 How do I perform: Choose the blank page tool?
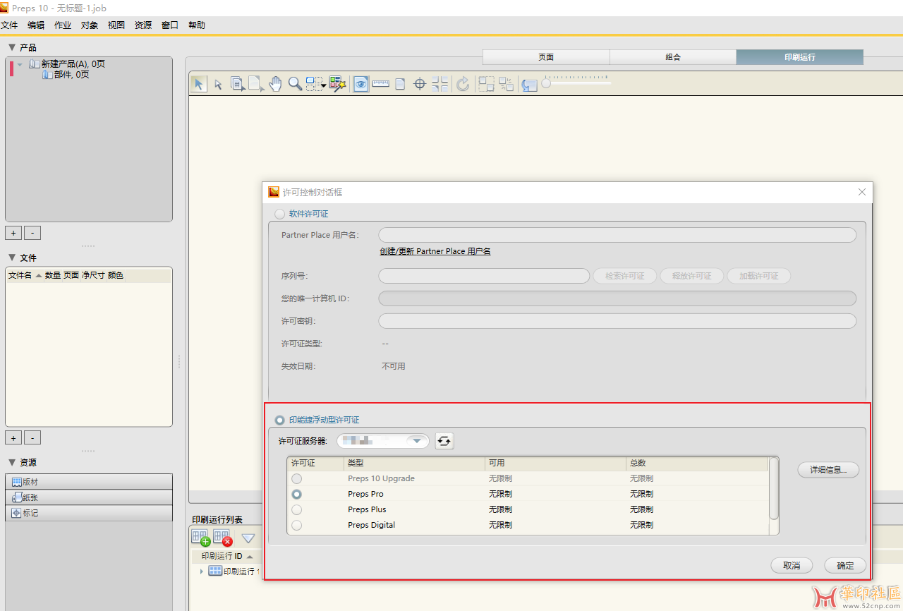[x=256, y=84]
